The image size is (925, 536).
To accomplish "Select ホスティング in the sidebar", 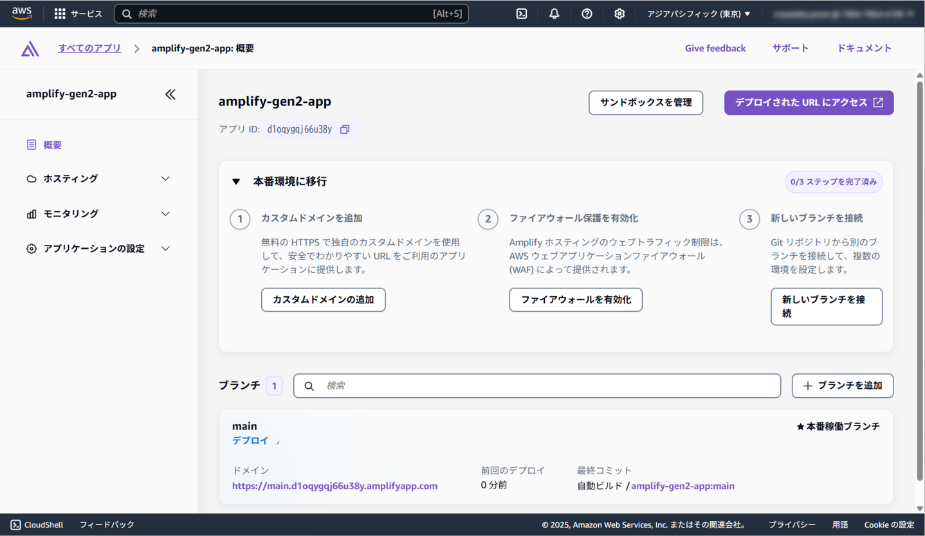I will tap(71, 179).
